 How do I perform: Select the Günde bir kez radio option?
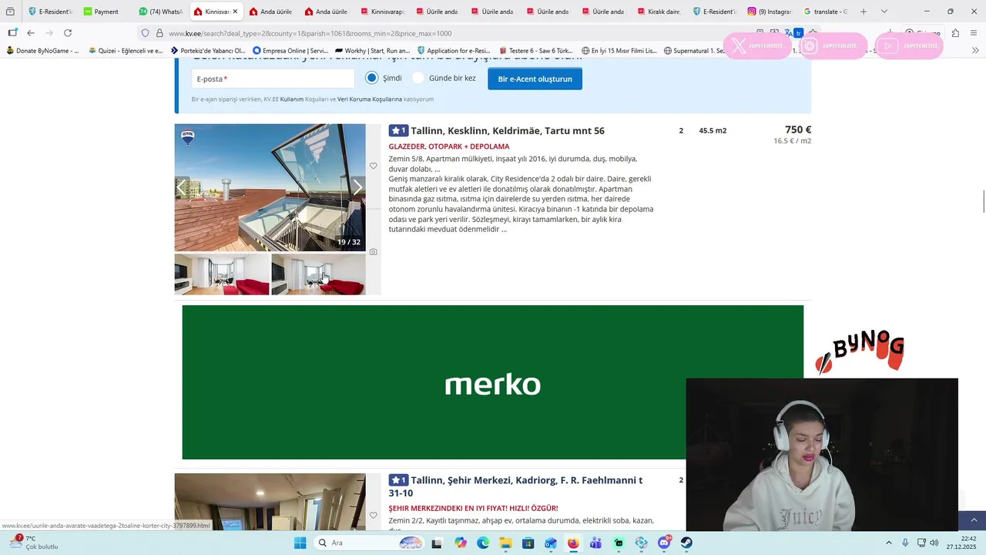(418, 78)
